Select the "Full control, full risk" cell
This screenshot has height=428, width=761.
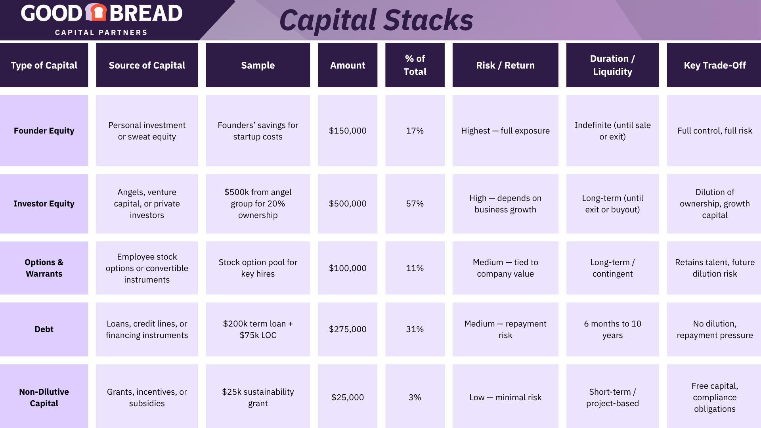click(714, 131)
